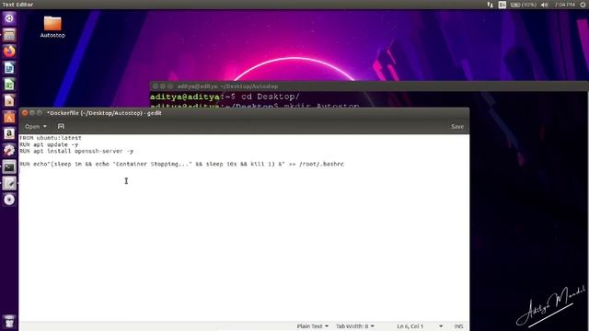The width and height of the screenshot is (589, 331).
Task: Open Ln 6, Col 1 position dropdown
Action: click(420, 326)
